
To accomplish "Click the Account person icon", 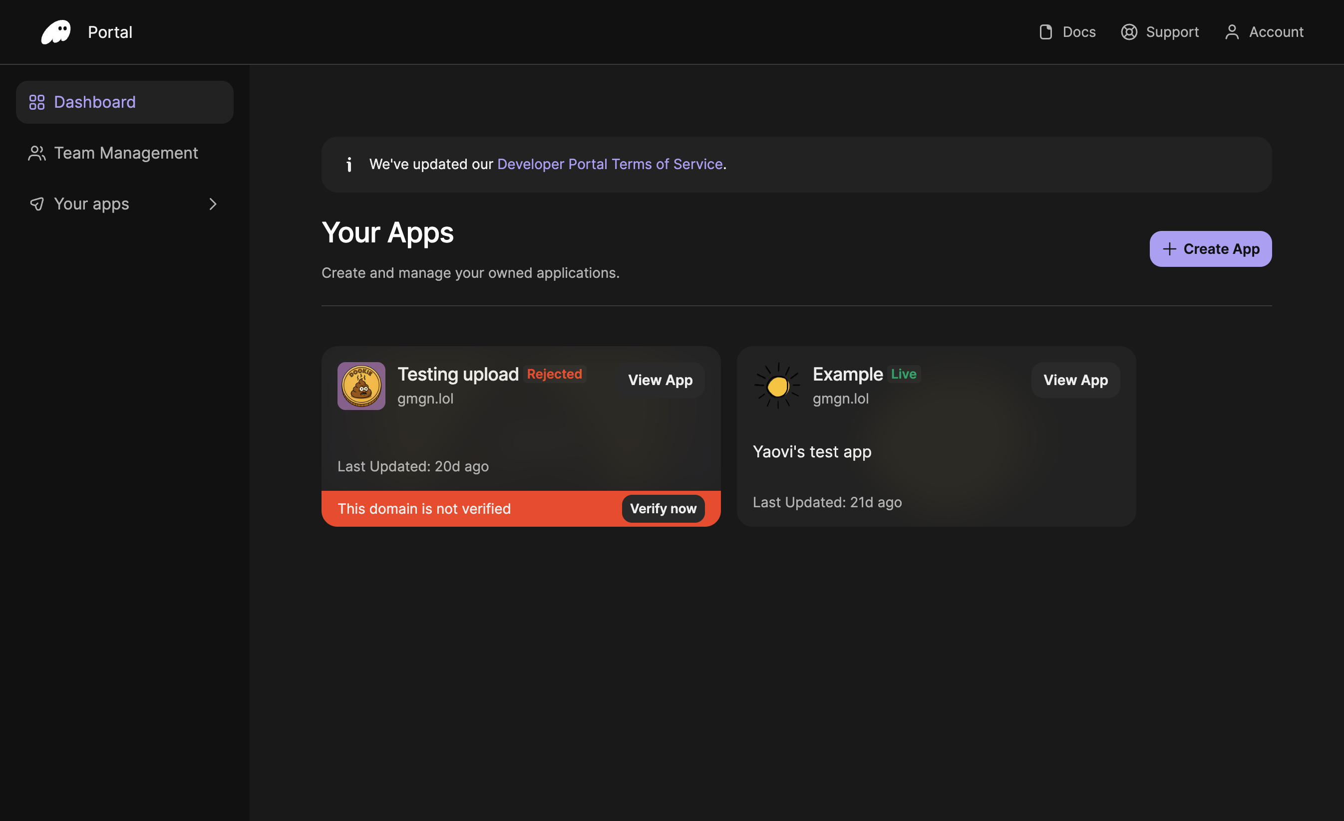I will pos(1232,32).
